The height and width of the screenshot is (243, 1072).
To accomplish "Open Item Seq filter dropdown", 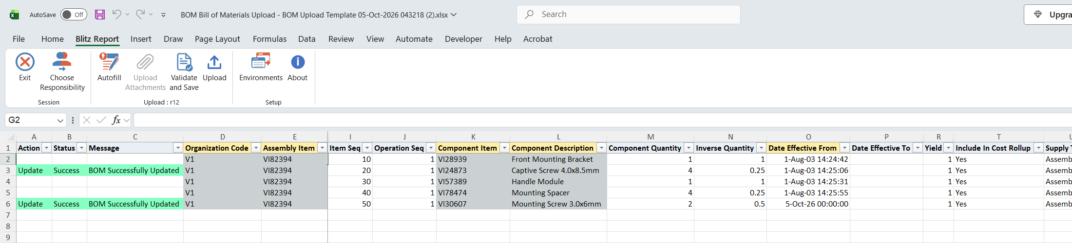I will [x=367, y=148].
